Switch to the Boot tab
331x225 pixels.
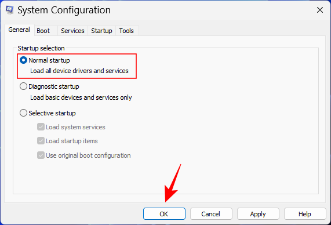[43, 31]
